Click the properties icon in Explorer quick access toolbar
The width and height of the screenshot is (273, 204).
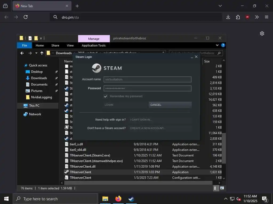[30, 38]
